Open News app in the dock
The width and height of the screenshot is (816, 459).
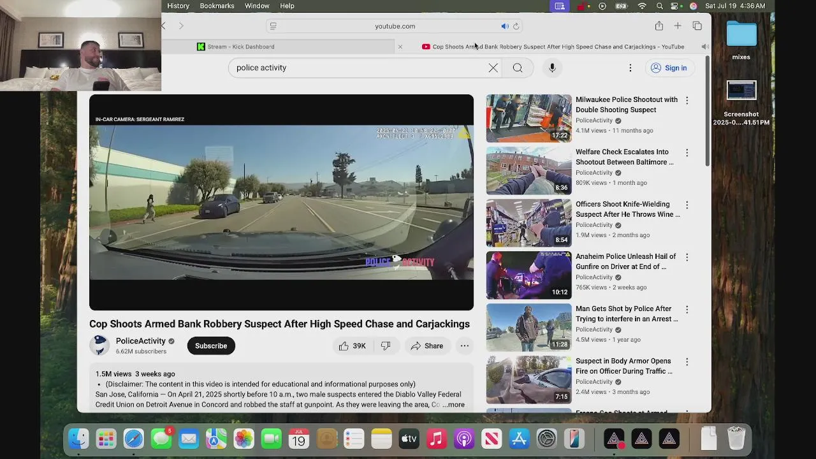[492, 439]
